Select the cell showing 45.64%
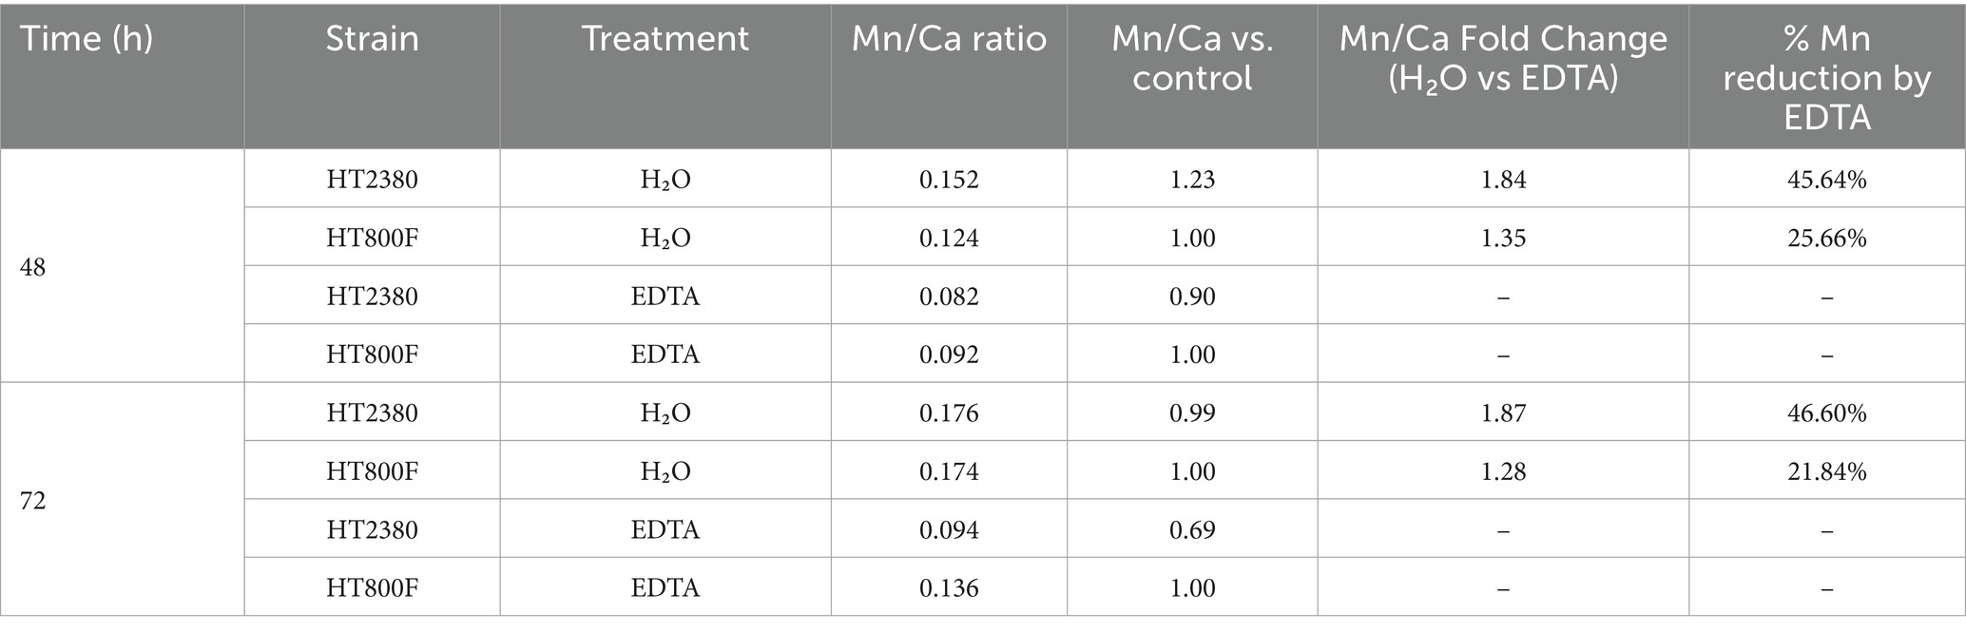 (1826, 180)
